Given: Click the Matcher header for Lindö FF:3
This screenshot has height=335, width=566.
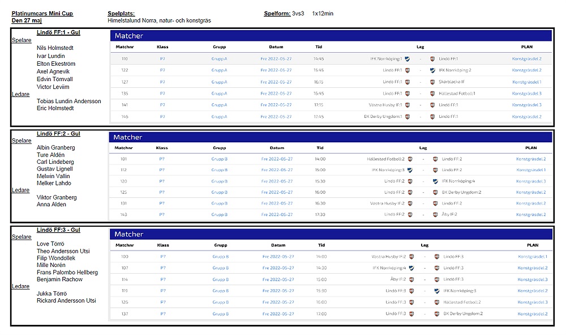Looking at the screenshot, I should coord(331,234).
